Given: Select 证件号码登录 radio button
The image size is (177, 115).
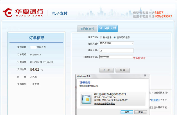Looking at the screenshot, I should coord(115,37).
